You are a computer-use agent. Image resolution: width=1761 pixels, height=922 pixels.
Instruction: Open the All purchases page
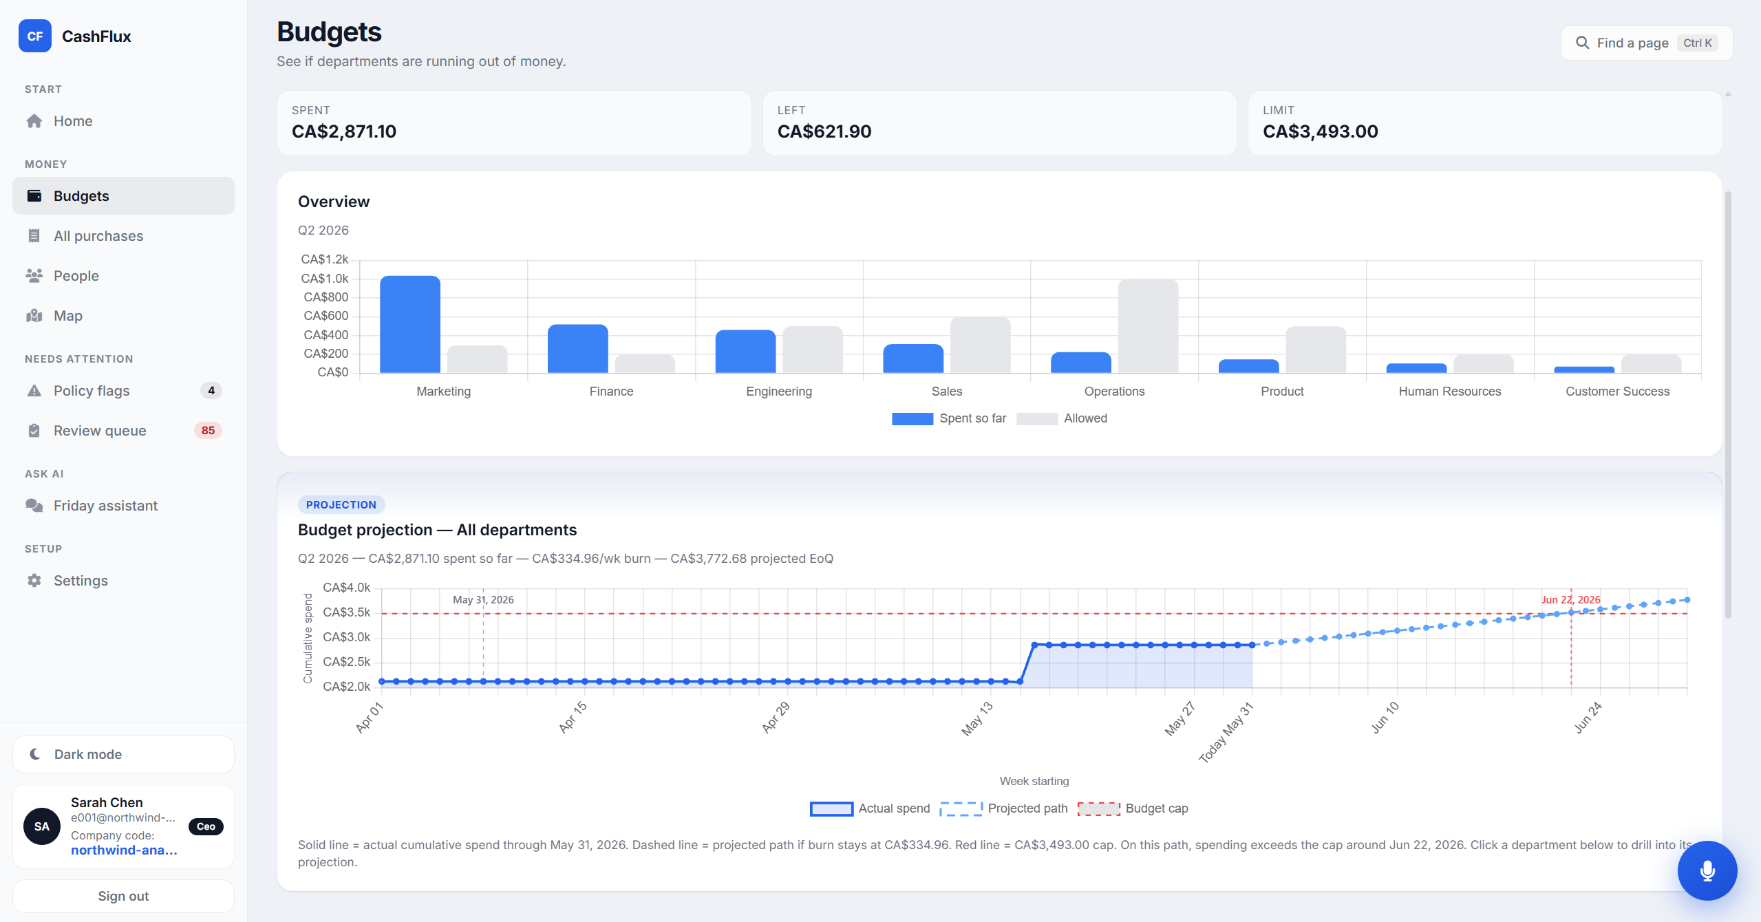point(123,236)
